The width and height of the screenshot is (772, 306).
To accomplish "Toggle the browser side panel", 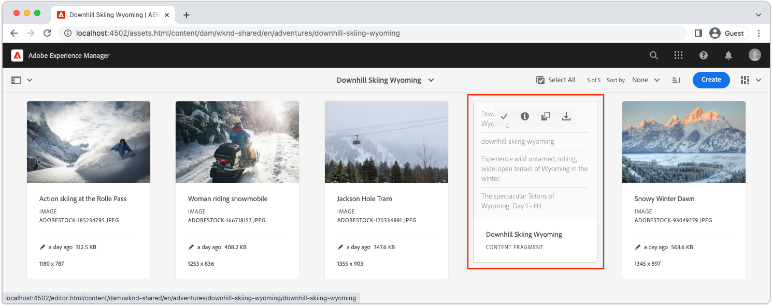I will click(x=698, y=33).
